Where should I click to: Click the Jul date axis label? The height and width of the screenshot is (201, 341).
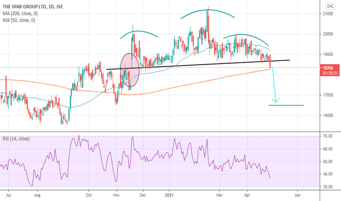click(8, 195)
